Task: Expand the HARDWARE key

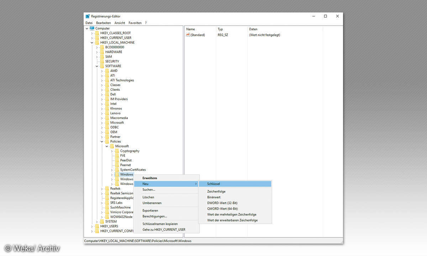Action: [97, 52]
